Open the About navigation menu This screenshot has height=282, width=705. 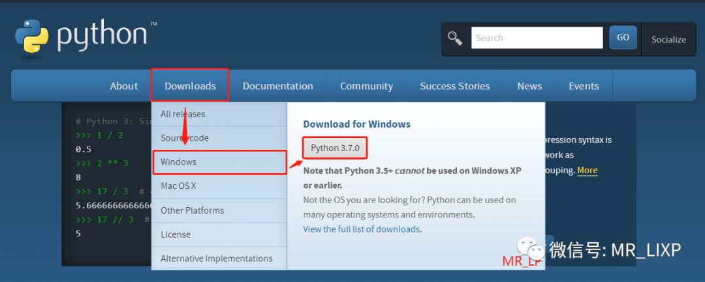click(124, 86)
